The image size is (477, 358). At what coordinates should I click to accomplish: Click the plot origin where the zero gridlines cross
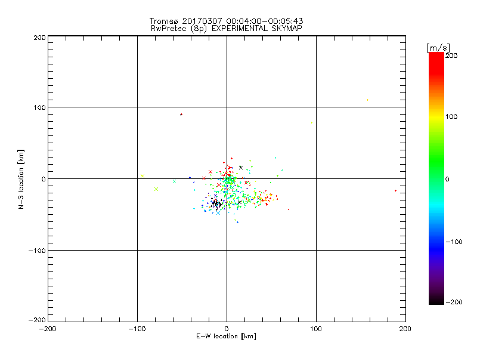click(227, 178)
